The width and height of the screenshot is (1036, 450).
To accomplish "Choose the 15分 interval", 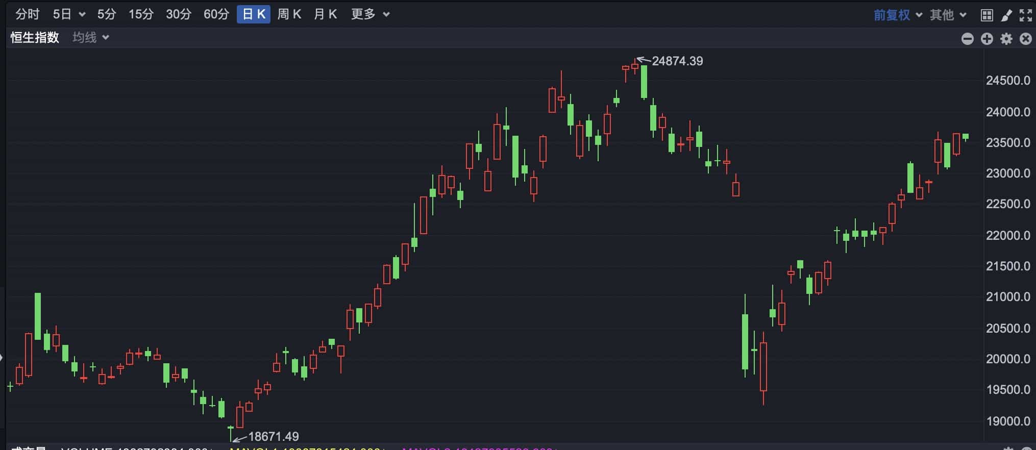I will tap(141, 14).
